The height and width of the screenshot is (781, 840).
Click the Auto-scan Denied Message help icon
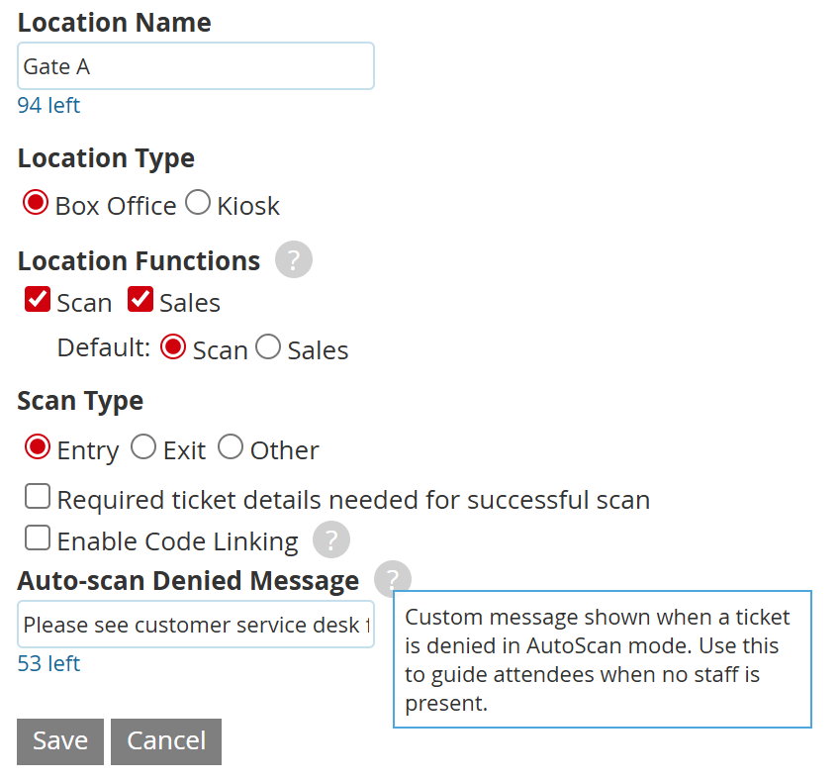(x=393, y=579)
